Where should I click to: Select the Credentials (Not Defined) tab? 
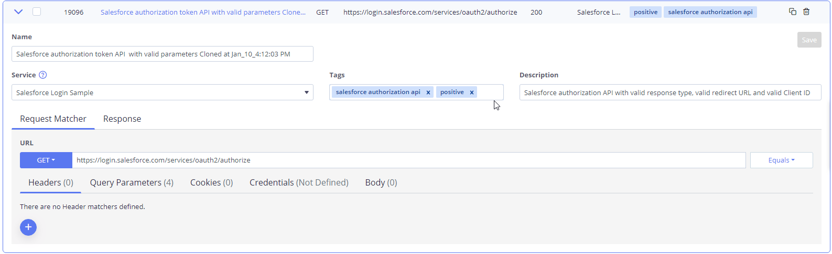pyautogui.click(x=299, y=183)
